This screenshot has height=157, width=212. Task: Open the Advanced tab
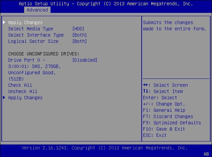(37, 10)
